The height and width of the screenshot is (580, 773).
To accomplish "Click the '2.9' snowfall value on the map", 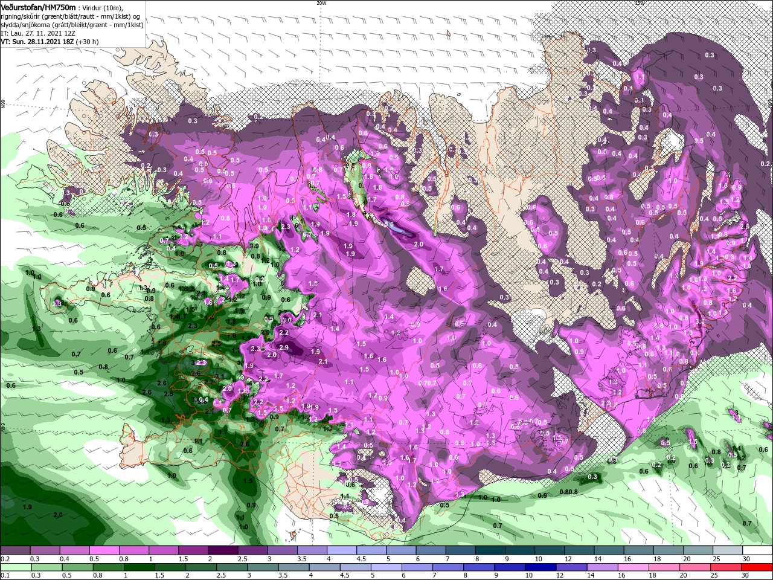I will pos(284,348).
